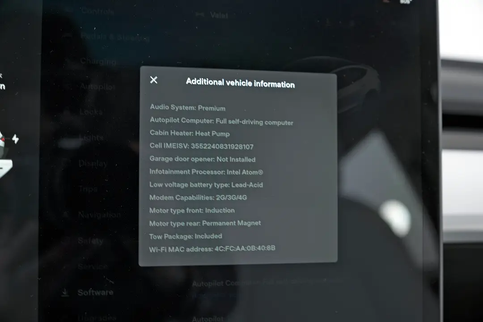Tap the arrow icon beside Navigation
Viewport: 483px width, 322px height.
tap(66, 214)
